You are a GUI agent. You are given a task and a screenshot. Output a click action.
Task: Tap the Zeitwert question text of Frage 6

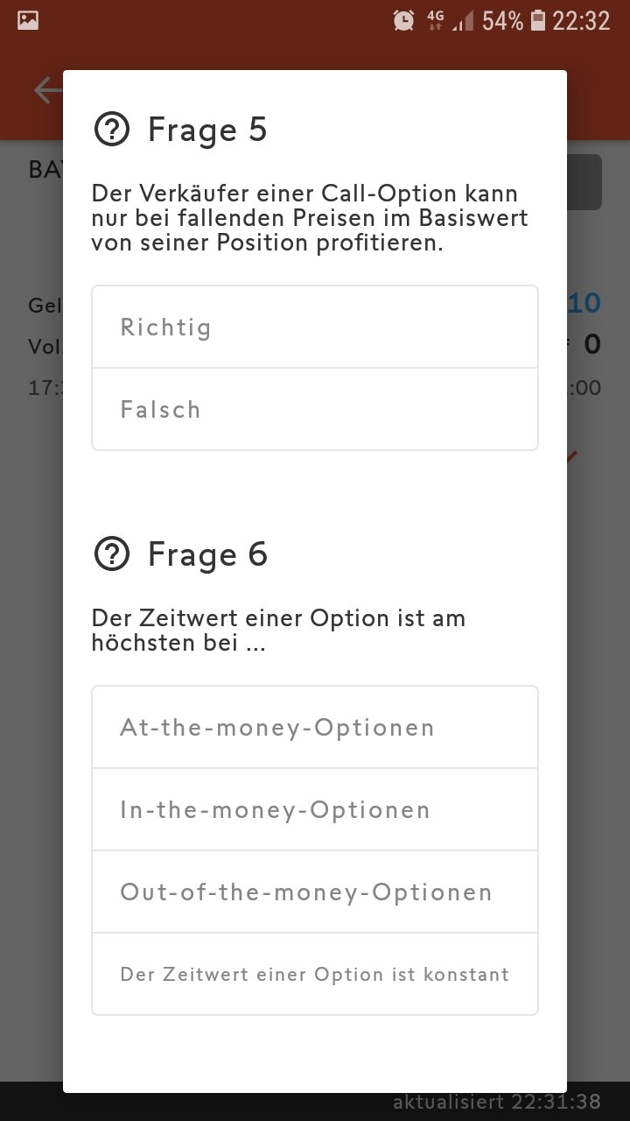point(278,631)
